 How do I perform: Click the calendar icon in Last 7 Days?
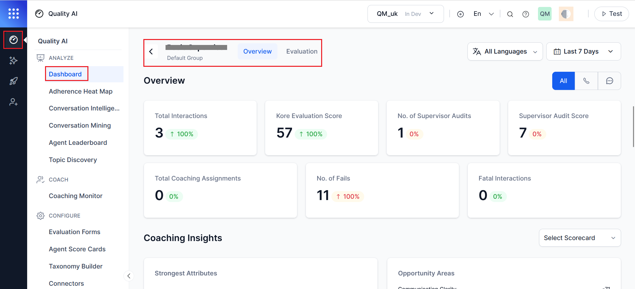[x=557, y=51]
